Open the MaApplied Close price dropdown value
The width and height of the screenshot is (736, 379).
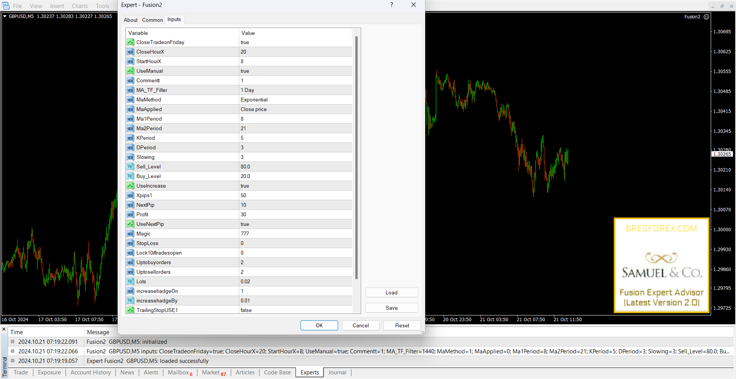295,109
